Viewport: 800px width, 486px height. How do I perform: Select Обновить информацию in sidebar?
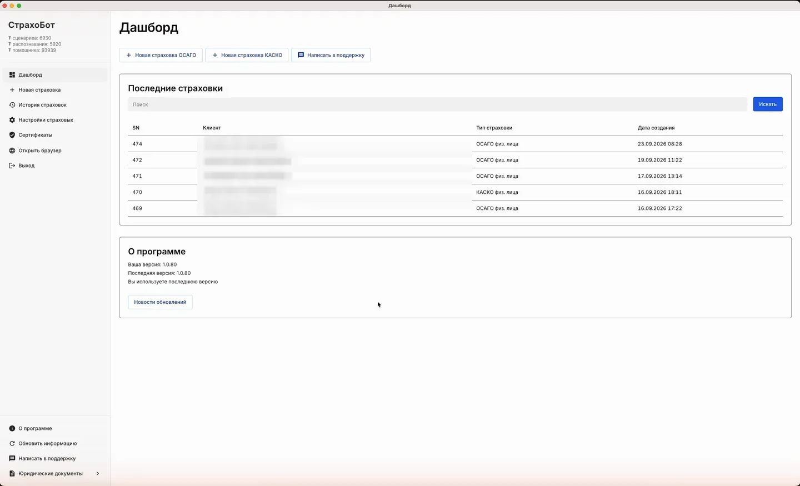coord(55,444)
